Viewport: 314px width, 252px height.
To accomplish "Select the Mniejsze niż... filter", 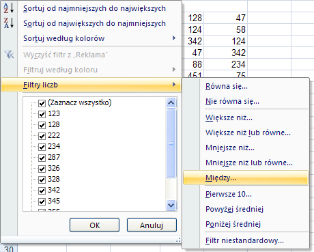I will [246, 148].
